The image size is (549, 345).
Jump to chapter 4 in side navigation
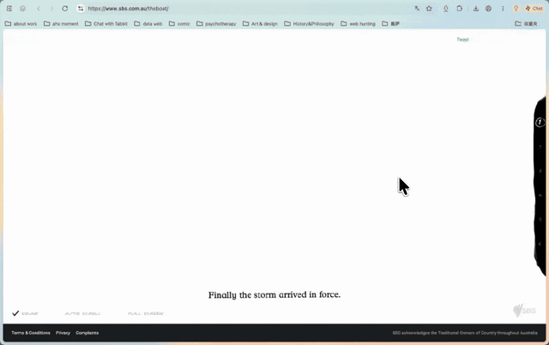pyautogui.click(x=540, y=195)
